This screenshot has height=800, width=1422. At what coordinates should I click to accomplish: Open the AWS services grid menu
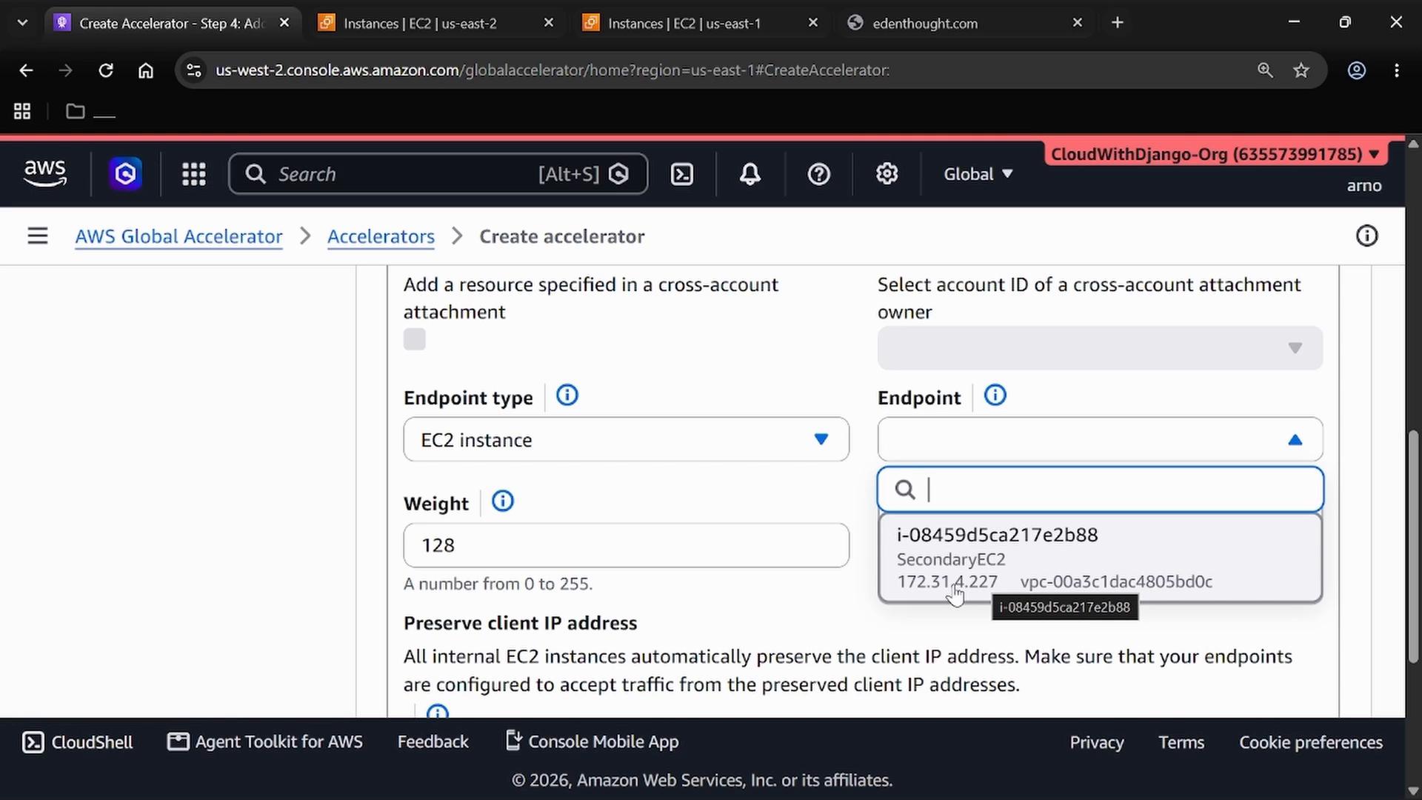[194, 174]
